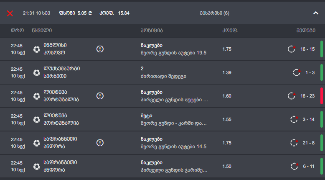This screenshot has width=325, height=180.
Task: Click the info icon in the Lithuania–Portugal 1.60 row
Action: click(x=100, y=96)
